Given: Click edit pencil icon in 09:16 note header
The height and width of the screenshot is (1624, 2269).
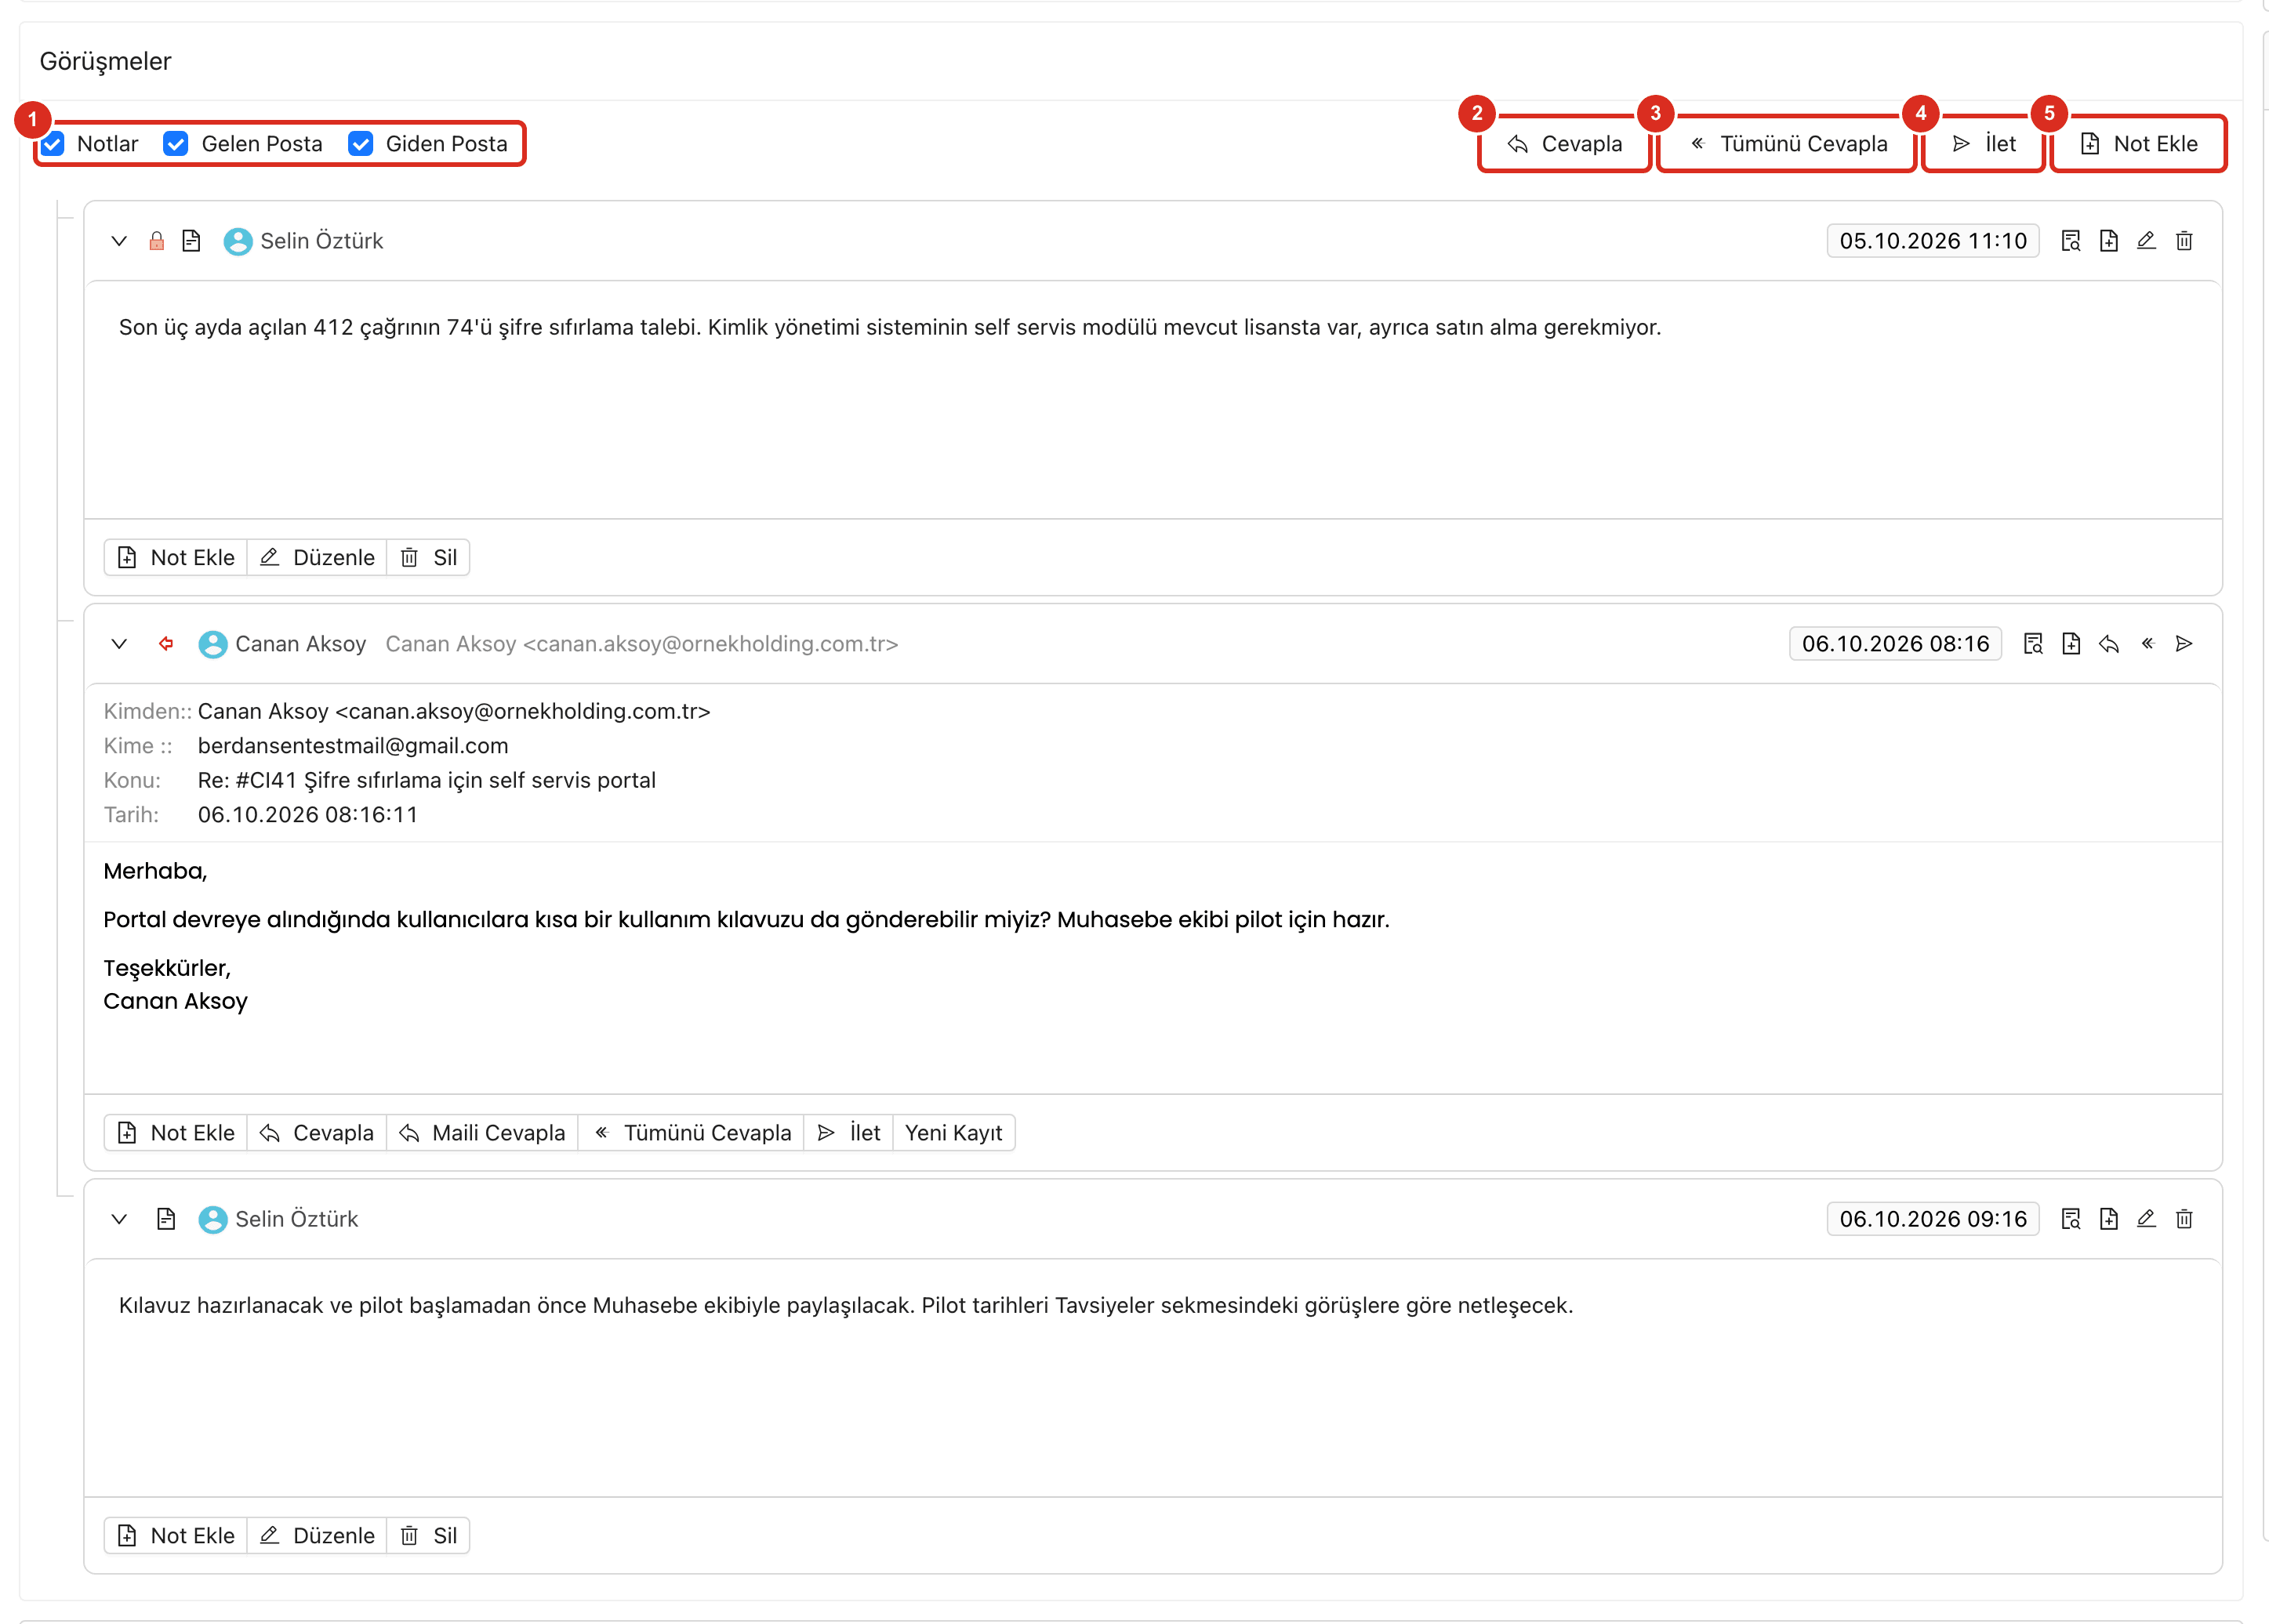Looking at the screenshot, I should coord(2146,1219).
